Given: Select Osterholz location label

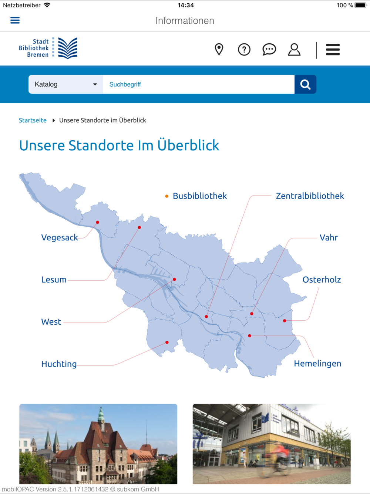Looking at the screenshot, I should point(322,280).
